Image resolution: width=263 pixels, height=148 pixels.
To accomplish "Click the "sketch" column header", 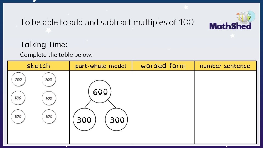I will point(38,66).
